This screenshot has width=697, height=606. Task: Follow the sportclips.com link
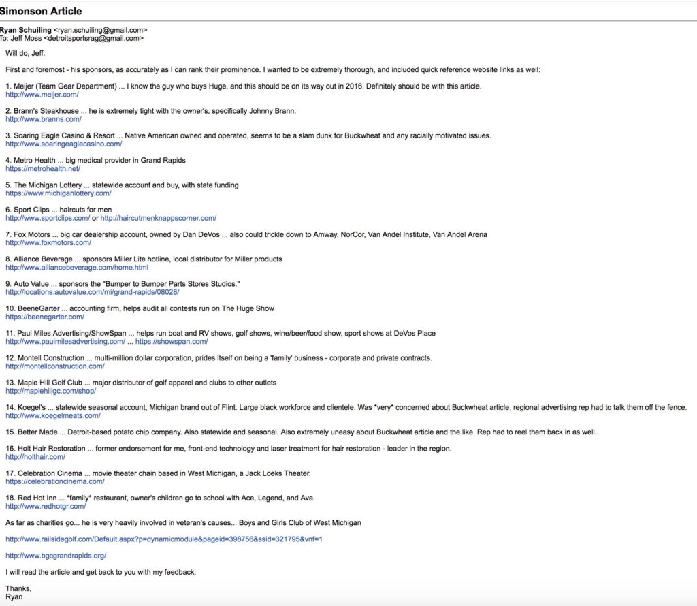48,218
